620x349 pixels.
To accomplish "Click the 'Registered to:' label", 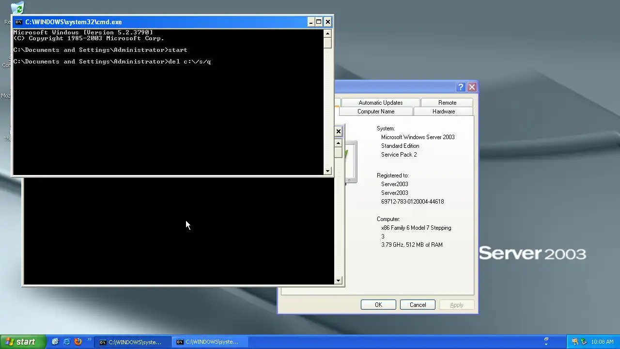I will [x=392, y=175].
